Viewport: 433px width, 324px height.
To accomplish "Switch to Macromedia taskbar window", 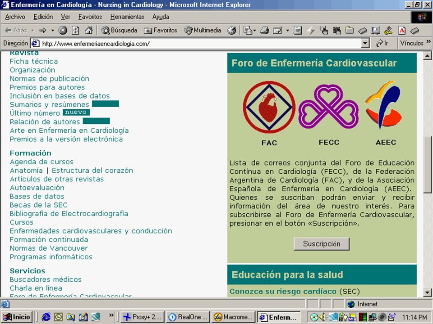I will click(x=234, y=317).
